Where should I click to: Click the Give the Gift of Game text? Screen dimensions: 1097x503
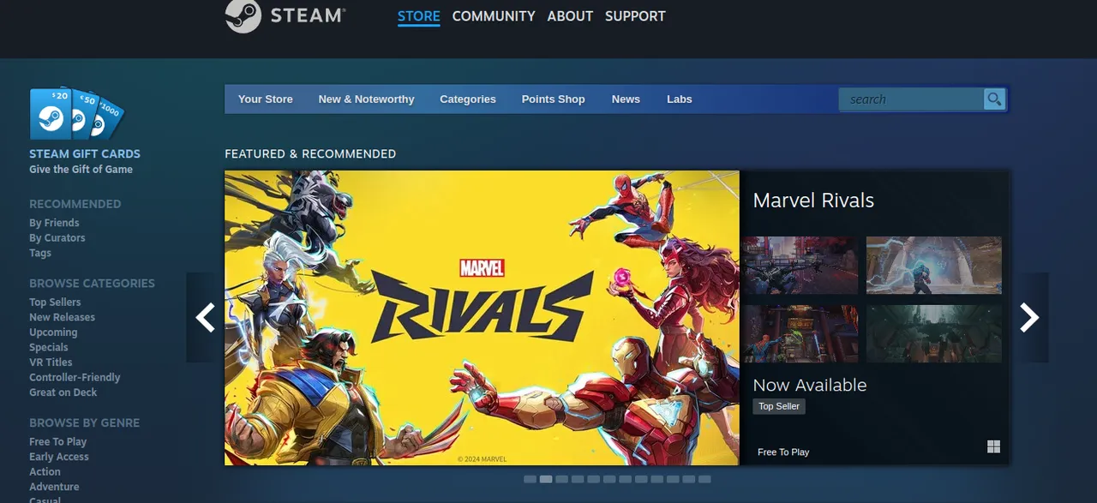[81, 170]
